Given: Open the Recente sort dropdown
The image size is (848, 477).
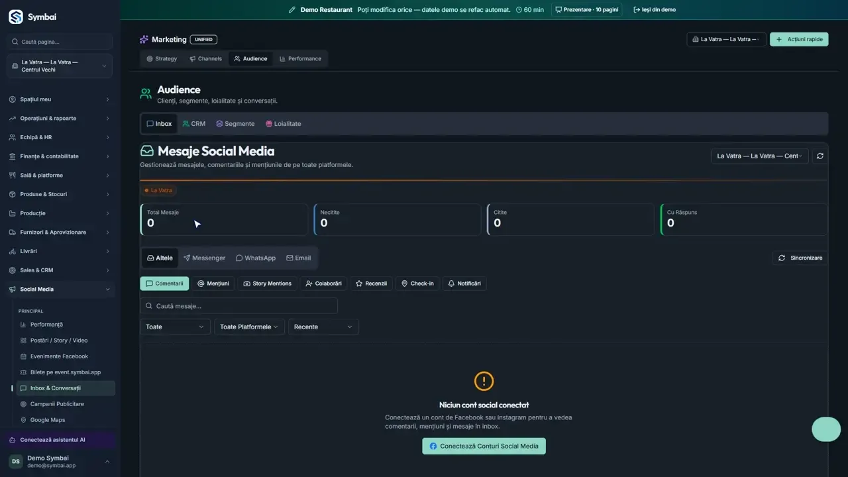Looking at the screenshot, I should (323, 327).
